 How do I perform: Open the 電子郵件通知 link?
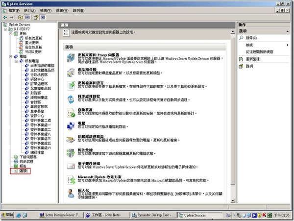89,164
